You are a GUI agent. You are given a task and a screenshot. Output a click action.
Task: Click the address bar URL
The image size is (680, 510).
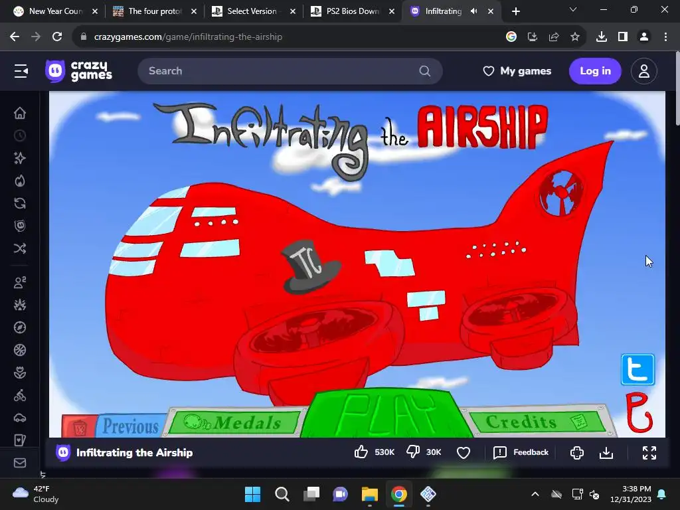(188, 37)
